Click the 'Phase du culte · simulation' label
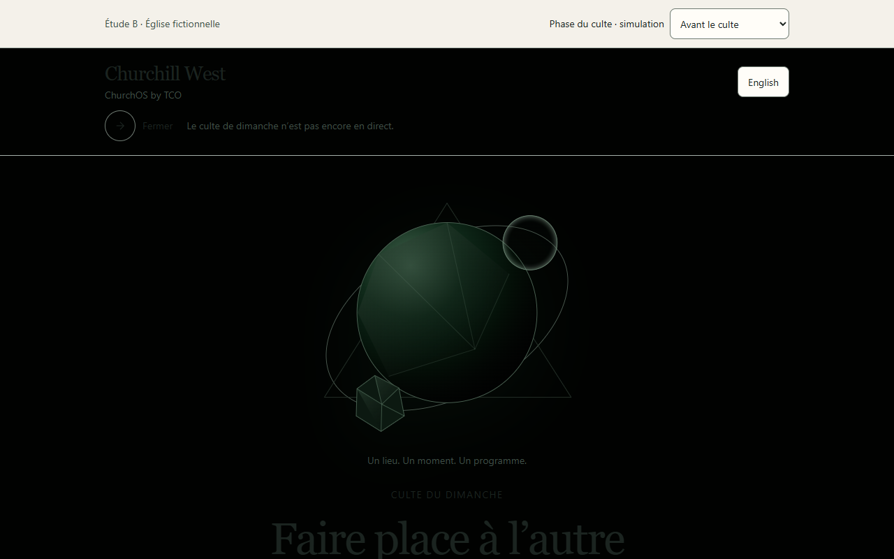894x559 pixels. click(x=607, y=24)
